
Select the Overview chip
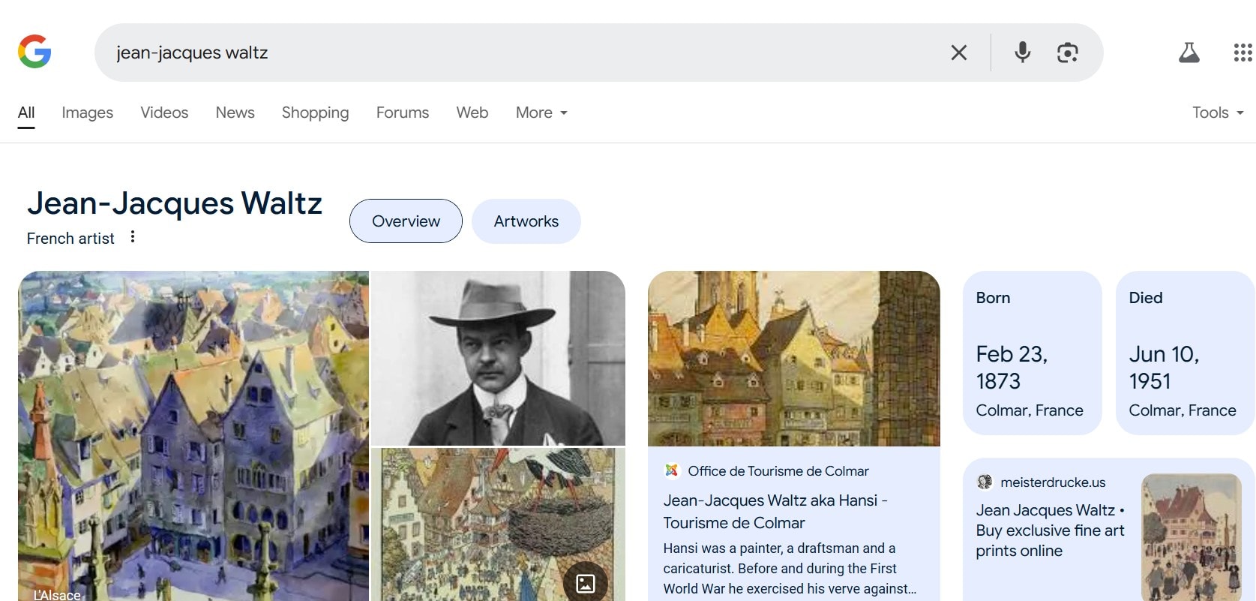[x=406, y=221]
